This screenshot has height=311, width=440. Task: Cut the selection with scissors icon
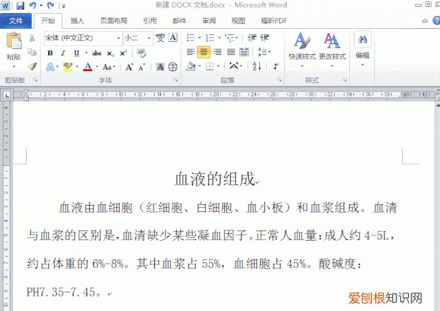(32, 38)
